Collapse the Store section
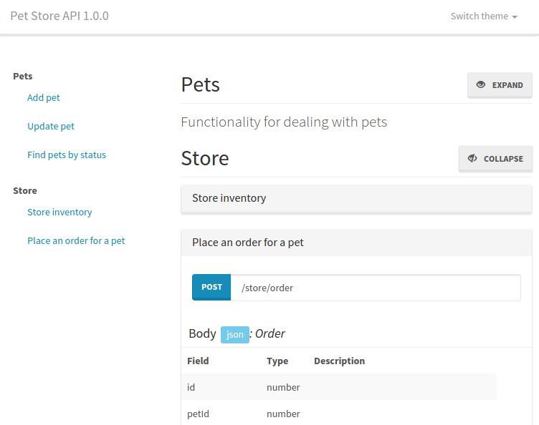Viewport: 539px width, 425px height. coord(495,158)
